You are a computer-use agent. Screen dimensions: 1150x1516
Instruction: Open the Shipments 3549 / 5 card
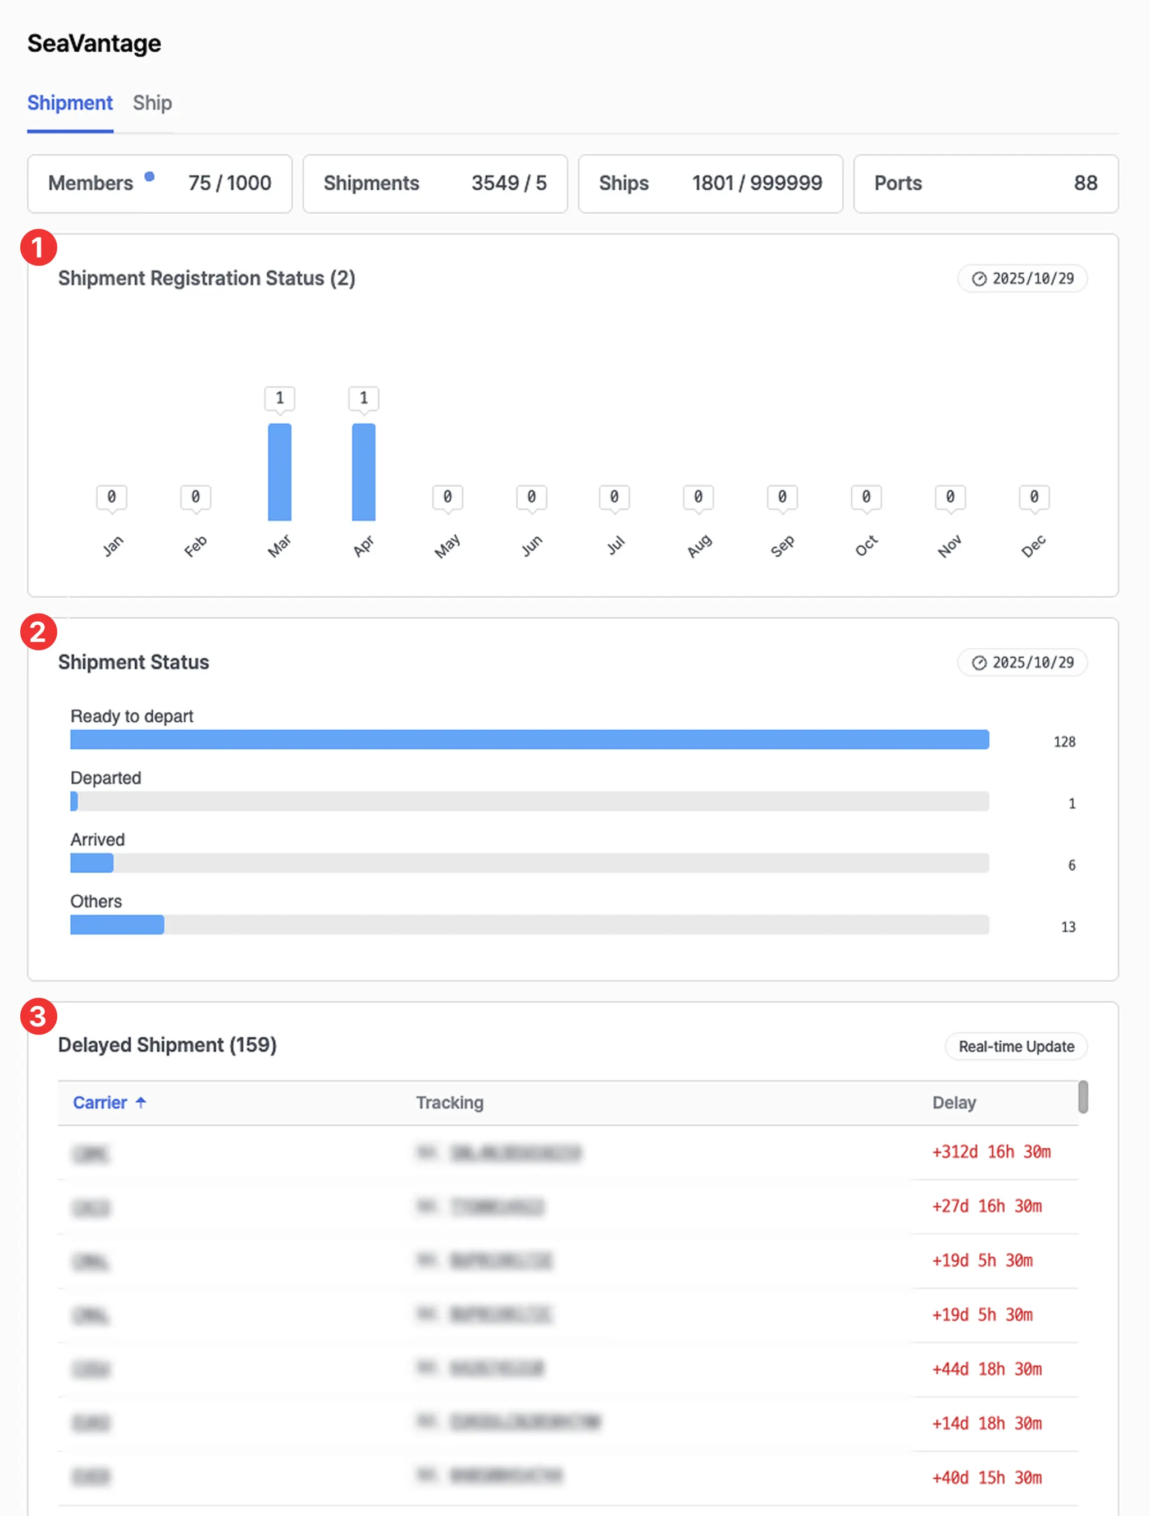(x=435, y=183)
